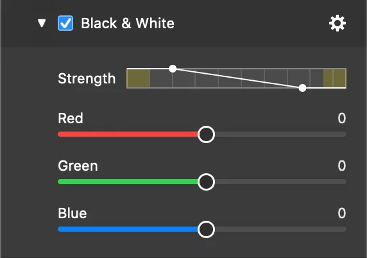The width and height of the screenshot is (367, 258).
Task: Click the Red slider handle
Action: pyautogui.click(x=206, y=134)
